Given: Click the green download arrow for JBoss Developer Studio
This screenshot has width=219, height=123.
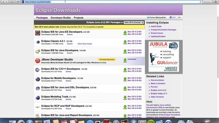Looking at the screenshot, I should 125,60.
